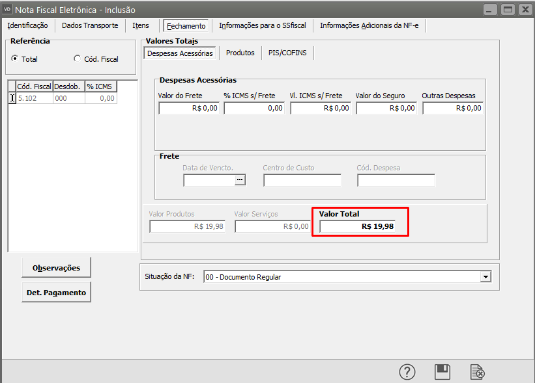The height and width of the screenshot is (383, 535).
Task: Open Informações para o SSfiscal tab
Action: [263, 25]
